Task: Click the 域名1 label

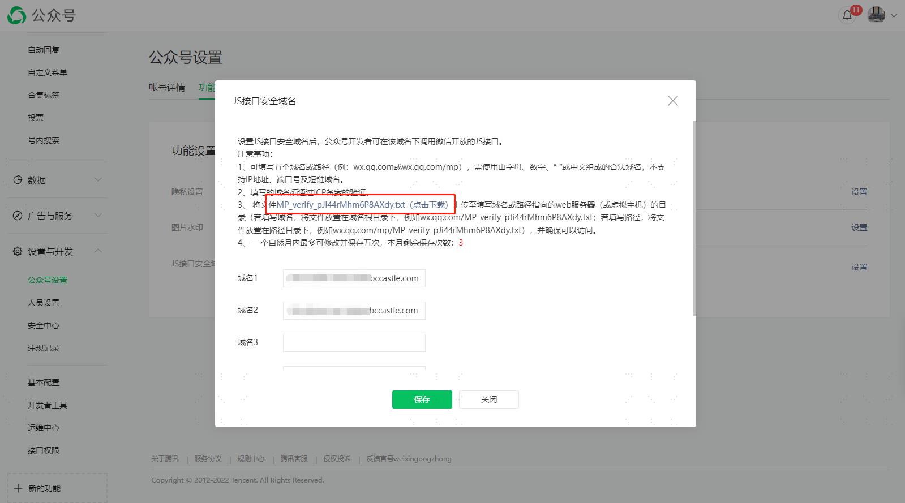Action: [x=248, y=278]
